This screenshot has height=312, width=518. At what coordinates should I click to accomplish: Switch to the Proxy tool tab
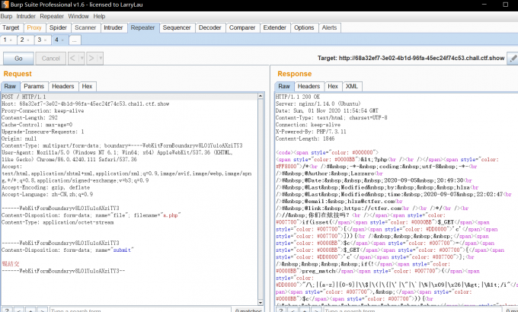34,27
